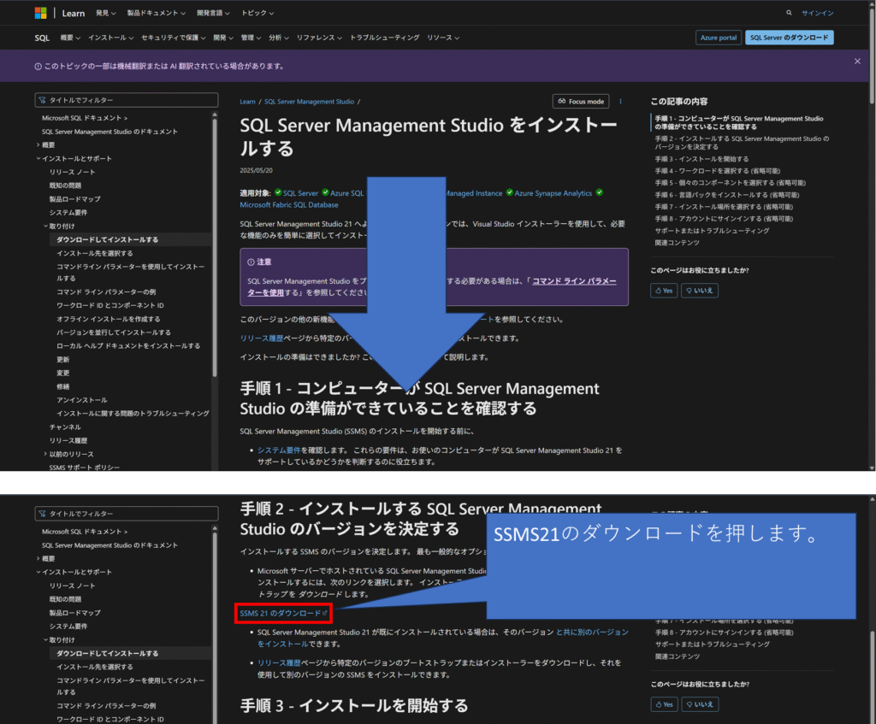Open the three-dot more options menu
876x724 pixels.
620,102
